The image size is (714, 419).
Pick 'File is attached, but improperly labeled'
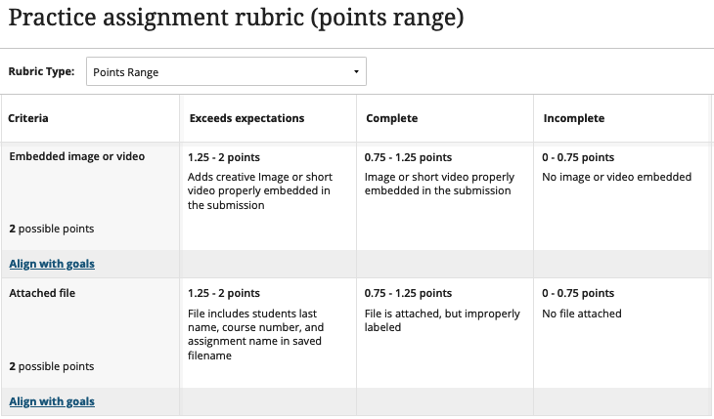pyautogui.click(x=442, y=320)
